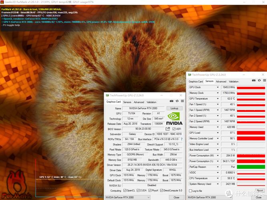Click the Bus Interface question mark icon
The width and height of the screenshot is (267, 200).
182,139
